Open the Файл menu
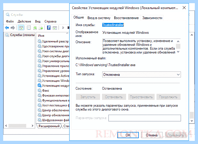The width and height of the screenshot is (198, 144). click(x=10, y=21)
